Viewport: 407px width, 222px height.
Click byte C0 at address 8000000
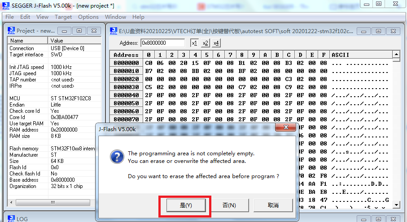click(x=149, y=63)
